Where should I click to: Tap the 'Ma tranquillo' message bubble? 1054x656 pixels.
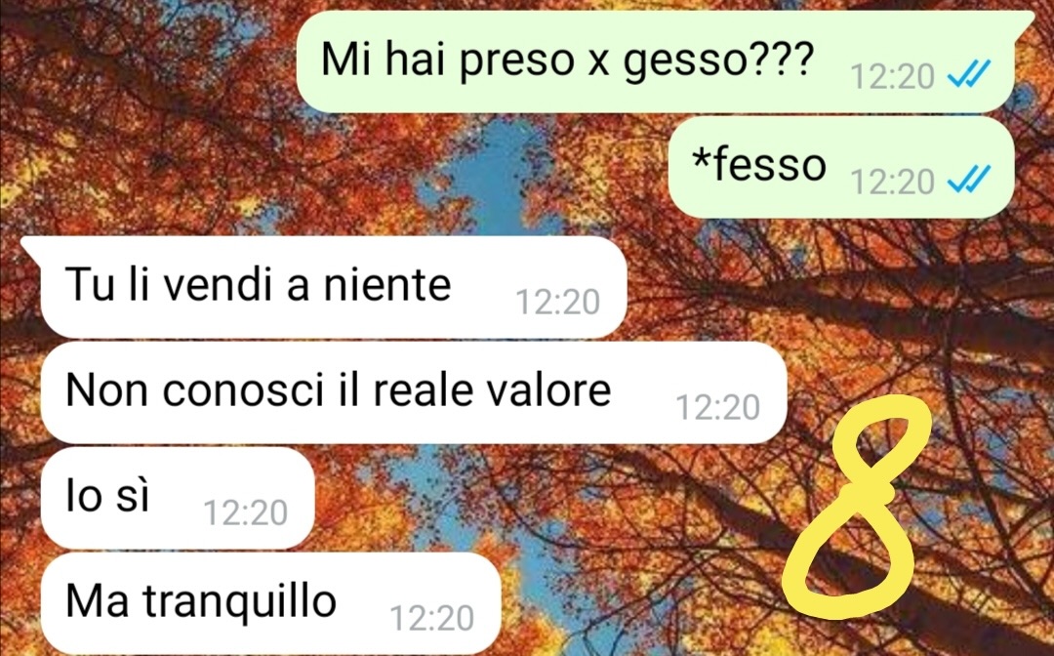(271, 603)
